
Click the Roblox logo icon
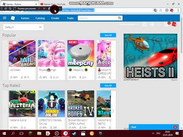(13, 18)
